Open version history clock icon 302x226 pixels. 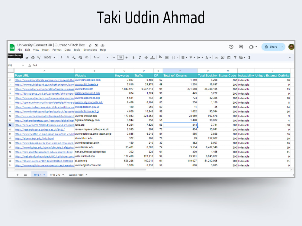[231, 47]
